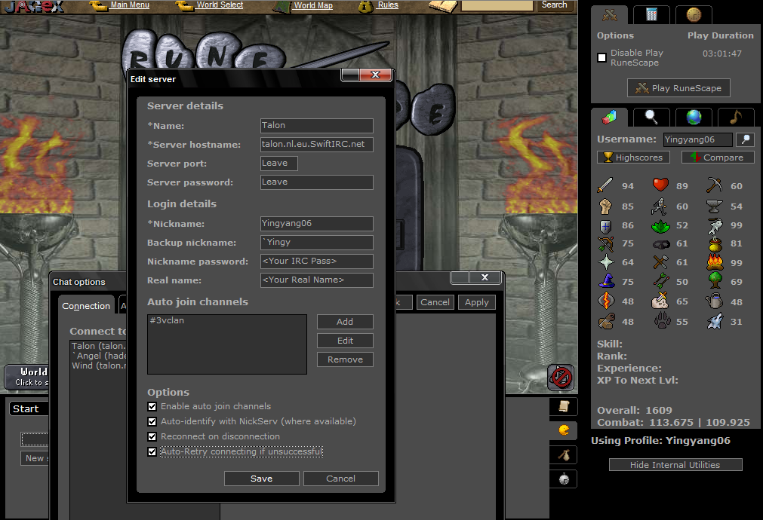The width and height of the screenshot is (763, 520).
Task: Select the #3vclan channel entry
Action: [x=167, y=320]
